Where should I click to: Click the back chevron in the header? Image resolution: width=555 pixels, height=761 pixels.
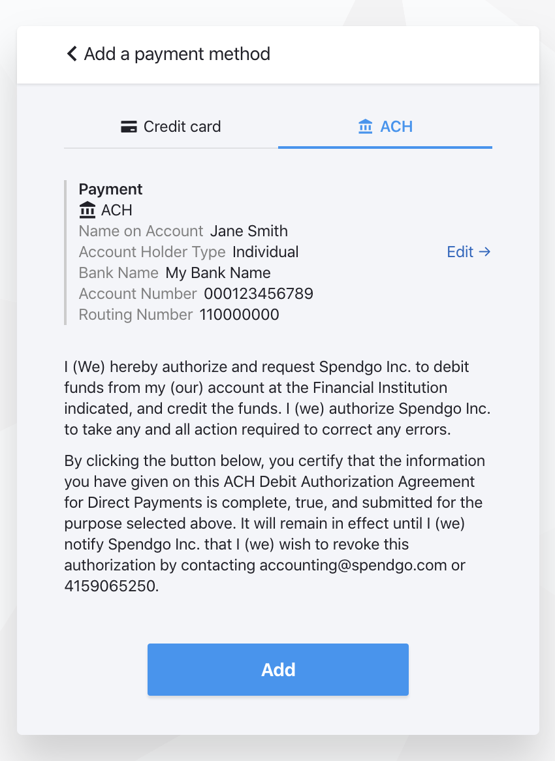pos(72,54)
